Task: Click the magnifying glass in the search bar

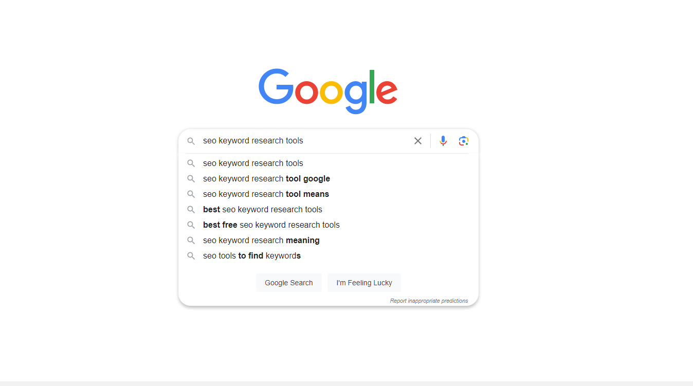Action: (191, 140)
